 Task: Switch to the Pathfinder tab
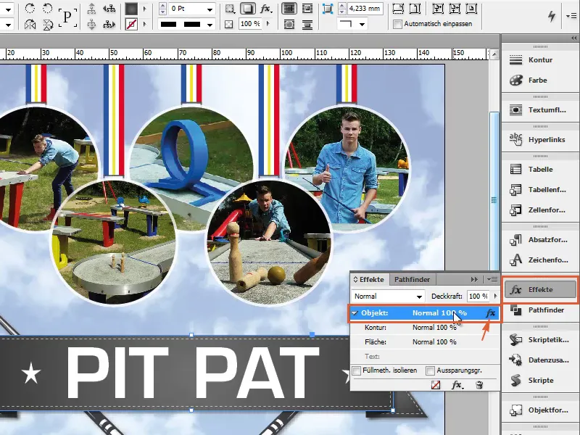(412, 279)
